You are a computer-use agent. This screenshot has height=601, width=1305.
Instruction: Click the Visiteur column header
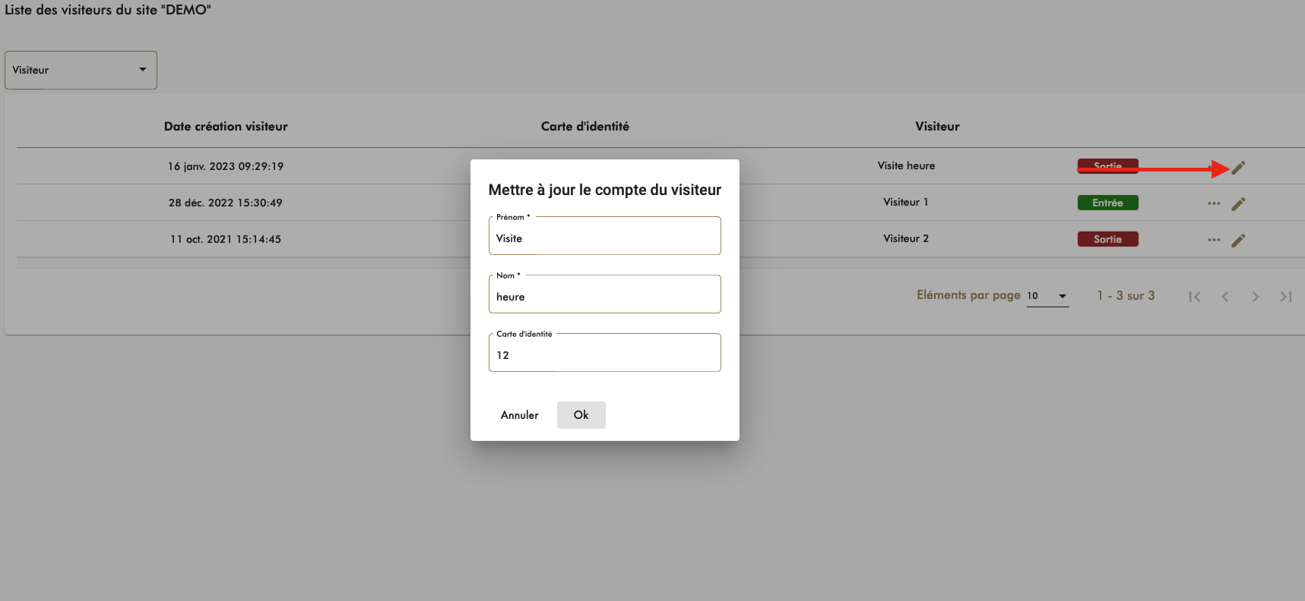coord(937,127)
